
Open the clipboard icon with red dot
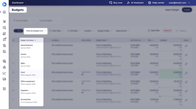pyautogui.click(x=4, y=39)
